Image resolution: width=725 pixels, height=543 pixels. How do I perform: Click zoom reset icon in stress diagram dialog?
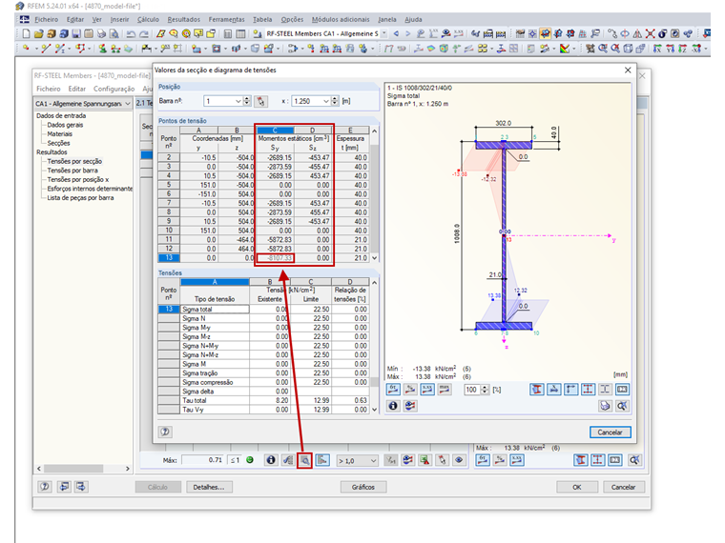pos(622,406)
